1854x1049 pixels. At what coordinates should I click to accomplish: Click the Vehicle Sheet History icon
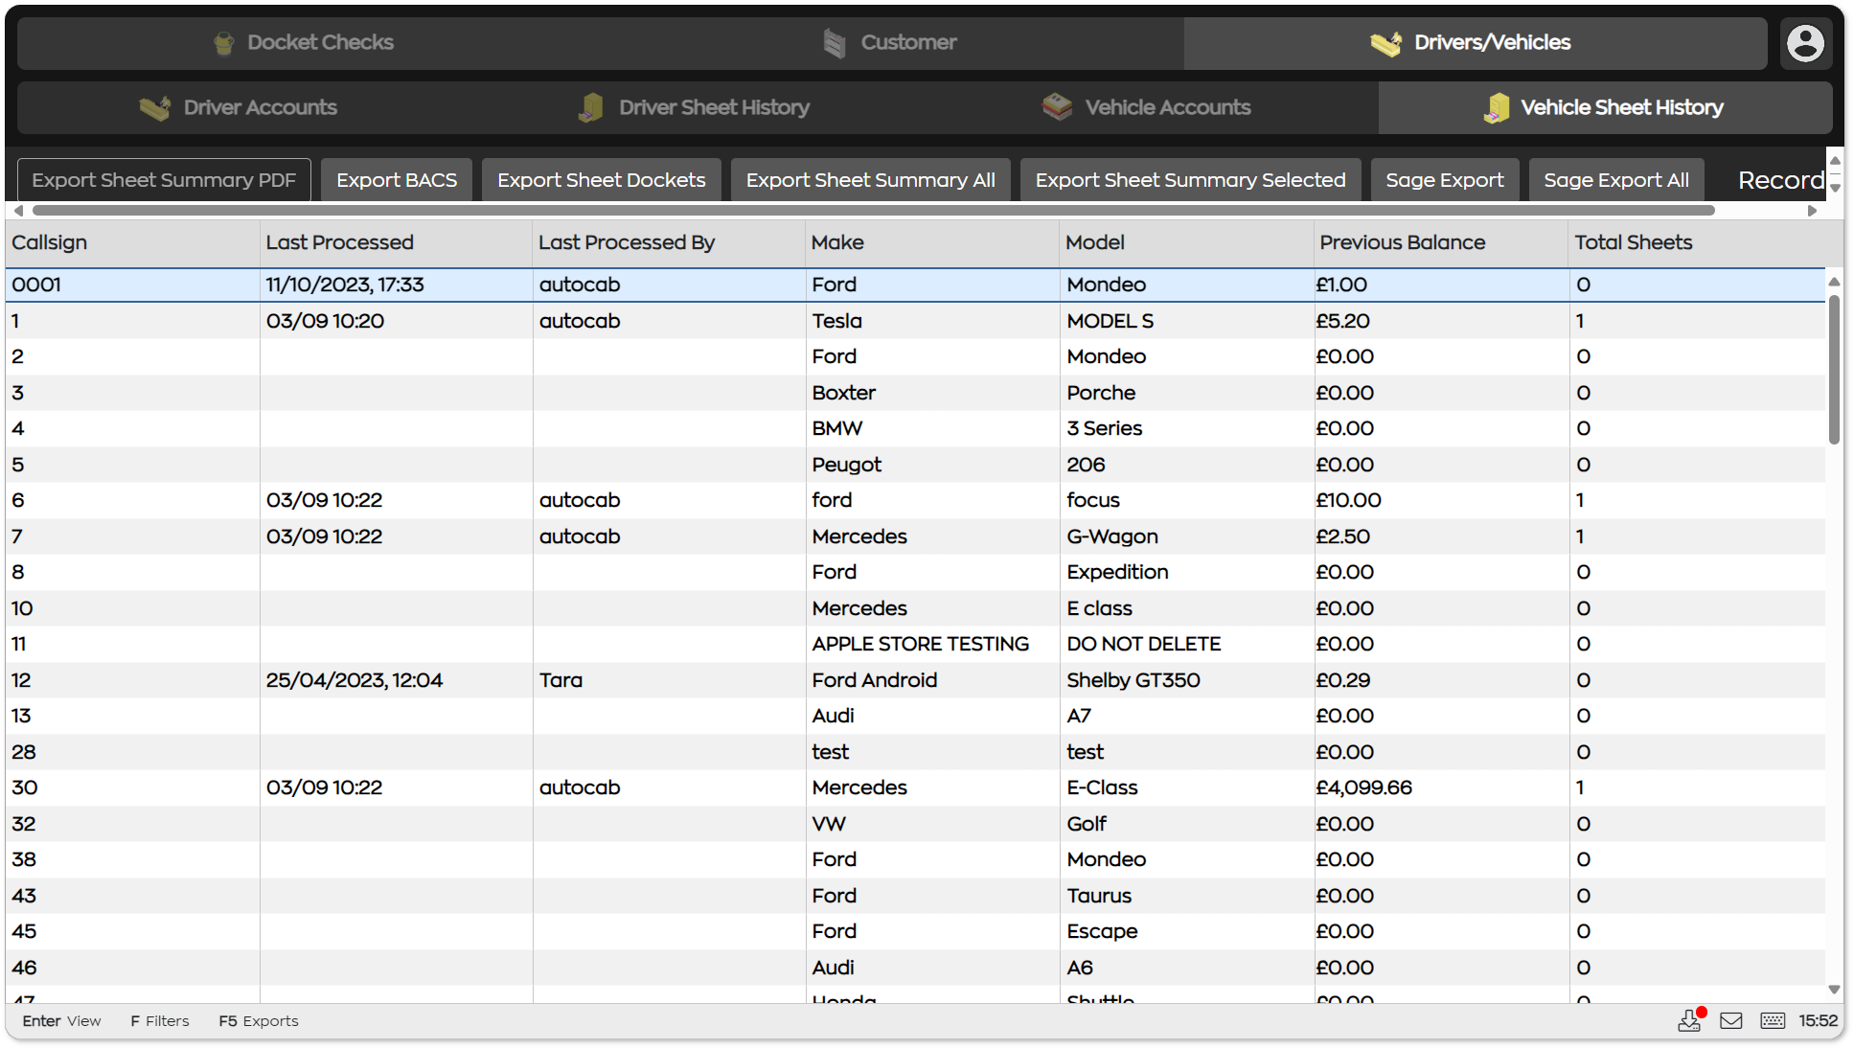tap(1496, 108)
